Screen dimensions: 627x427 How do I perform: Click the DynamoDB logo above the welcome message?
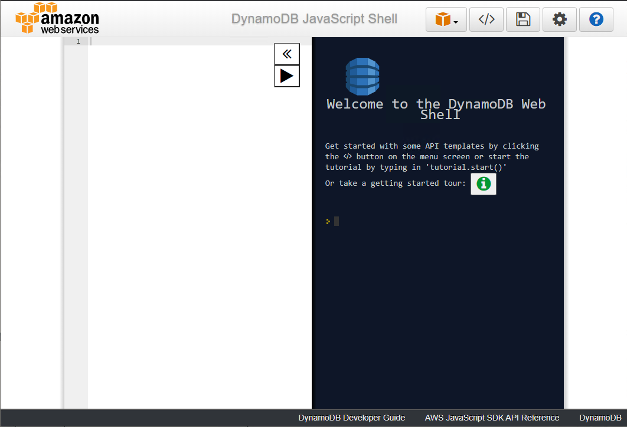pyautogui.click(x=362, y=77)
